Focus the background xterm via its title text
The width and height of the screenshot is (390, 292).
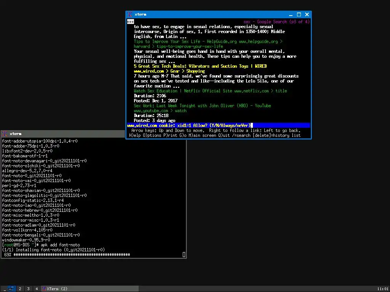tap(15, 134)
